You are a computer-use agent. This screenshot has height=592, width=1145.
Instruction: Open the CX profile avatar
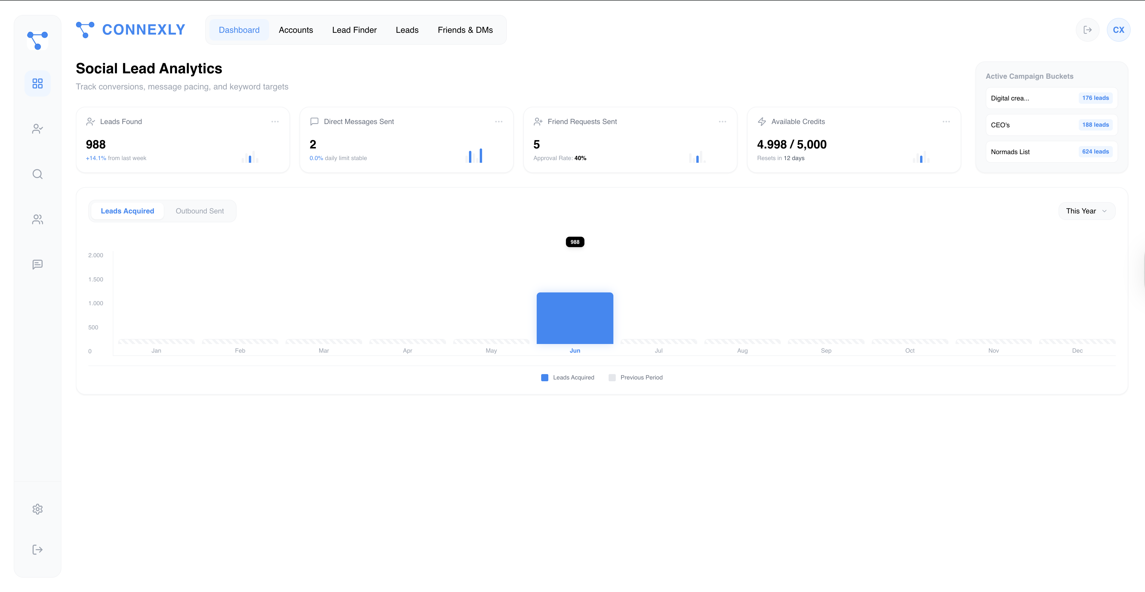pyautogui.click(x=1118, y=30)
